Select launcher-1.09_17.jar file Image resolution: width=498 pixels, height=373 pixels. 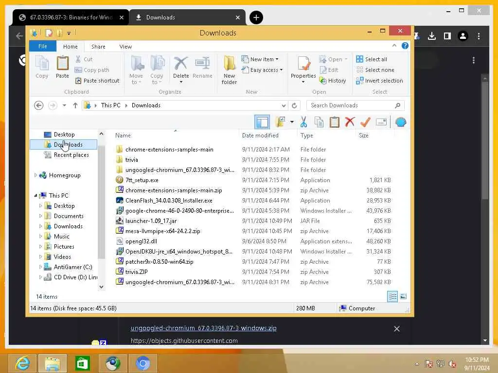coord(151,221)
